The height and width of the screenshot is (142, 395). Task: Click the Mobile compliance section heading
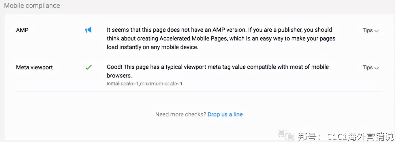32,5
